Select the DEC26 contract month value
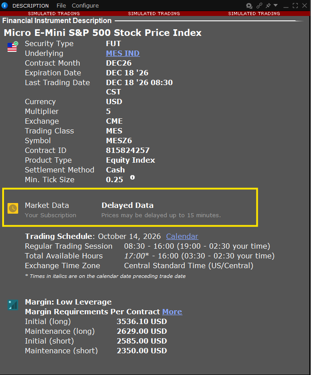This screenshot has height=375, width=311. [119, 63]
